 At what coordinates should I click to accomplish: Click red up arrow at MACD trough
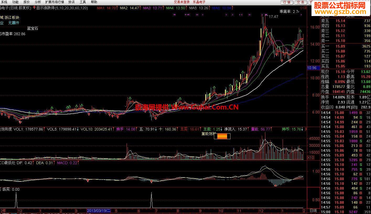point(276,185)
